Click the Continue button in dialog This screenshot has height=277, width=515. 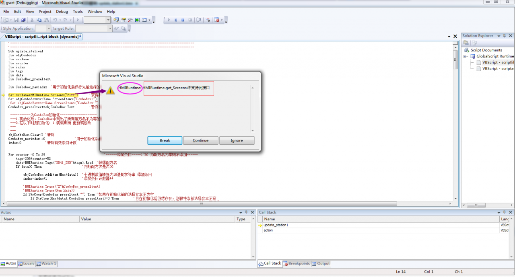(x=200, y=140)
